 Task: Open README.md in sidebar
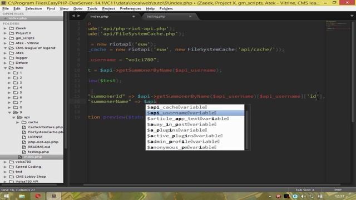39,147
